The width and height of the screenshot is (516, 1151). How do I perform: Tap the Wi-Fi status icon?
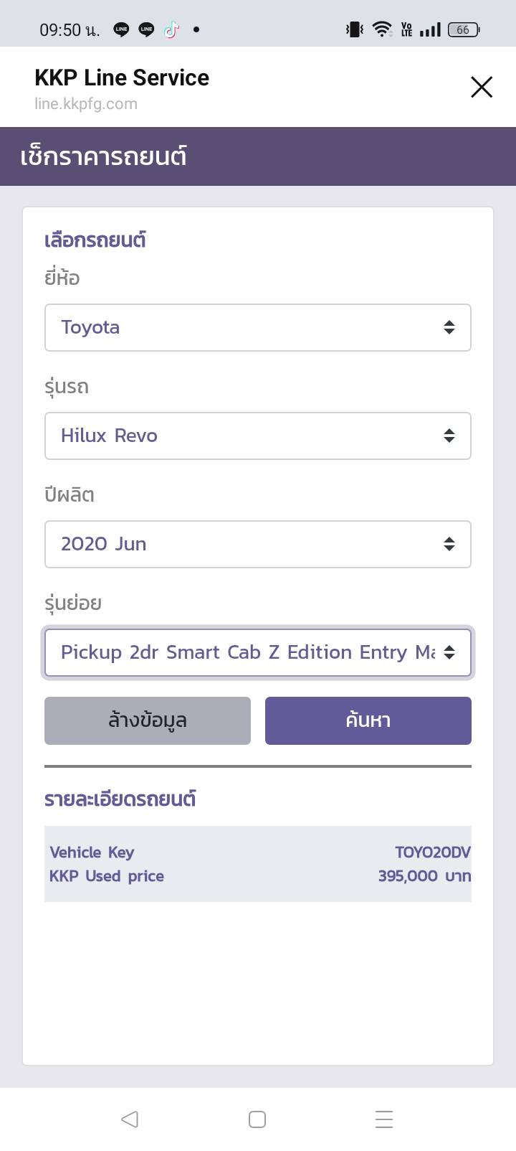coord(383,29)
